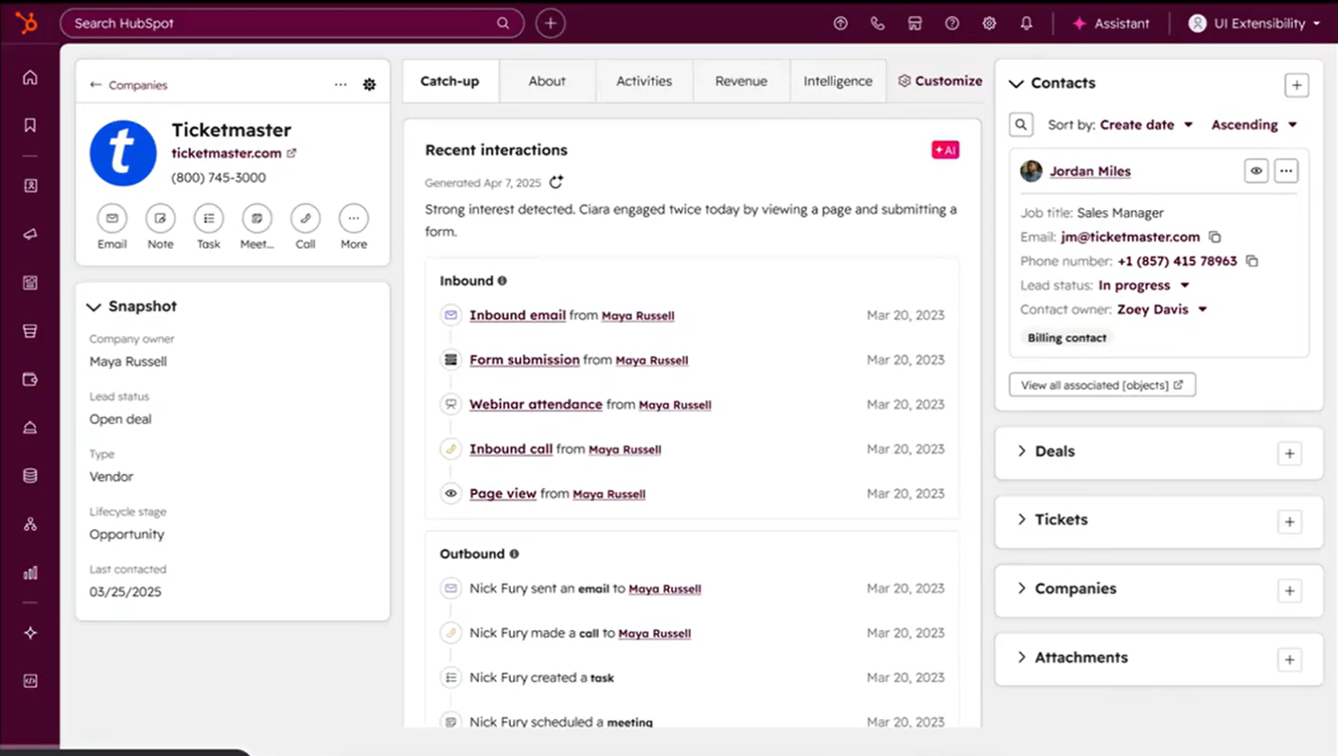This screenshot has width=1338, height=756.
Task: Open the Home icon in sidebar
Action: 30,78
